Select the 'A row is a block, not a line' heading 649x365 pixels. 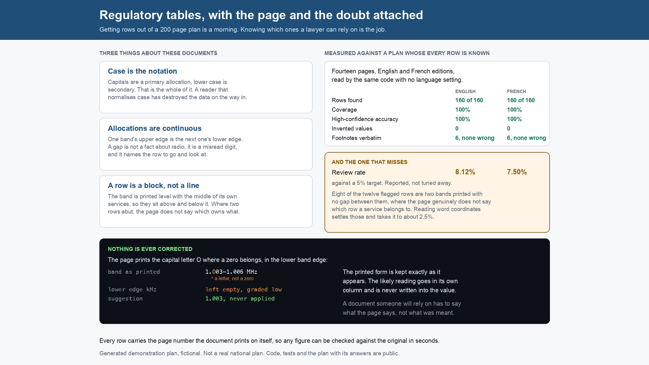pyautogui.click(x=153, y=186)
